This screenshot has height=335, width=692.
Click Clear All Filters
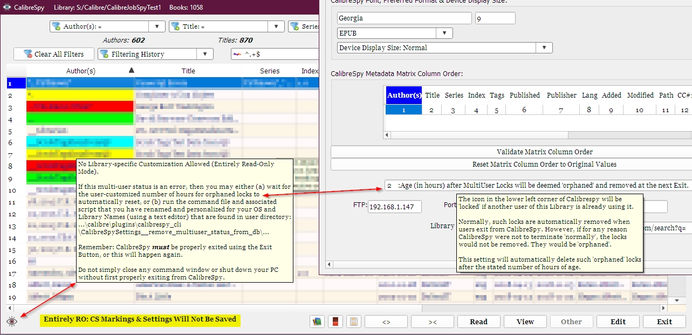click(x=53, y=54)
